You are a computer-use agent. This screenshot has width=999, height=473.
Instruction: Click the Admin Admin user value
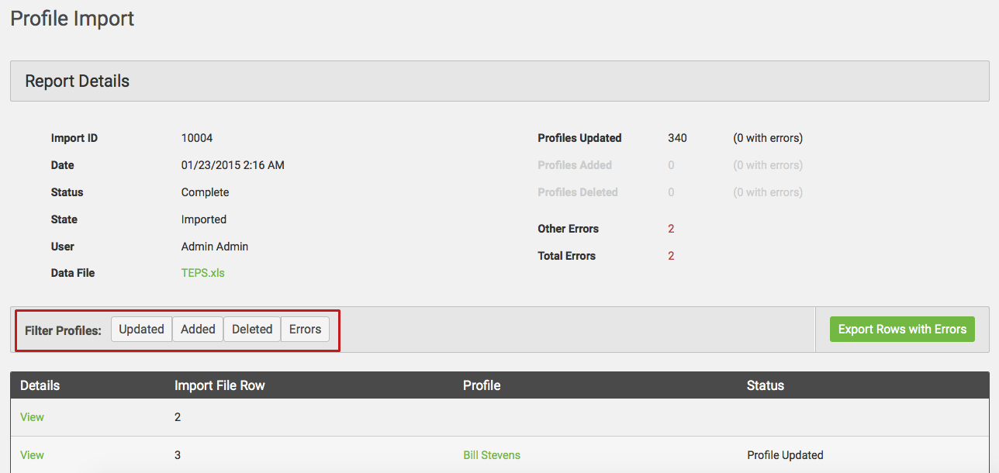[x=215, y=247]
